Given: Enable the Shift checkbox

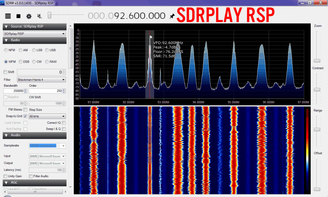Looking at the screenshot, I should click(x=5, y=72).
